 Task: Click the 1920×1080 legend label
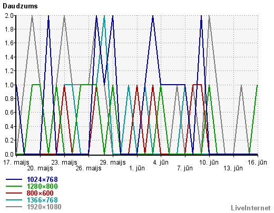44,207
